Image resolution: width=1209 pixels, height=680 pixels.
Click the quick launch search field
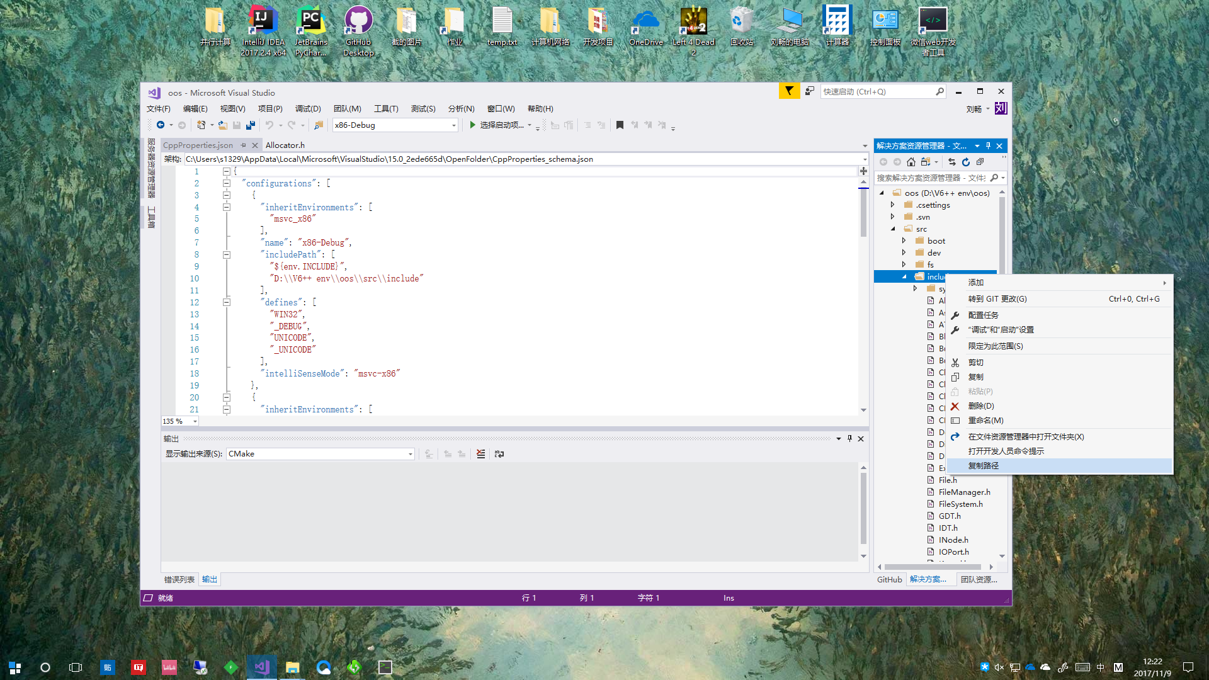[x=877, y=92]
